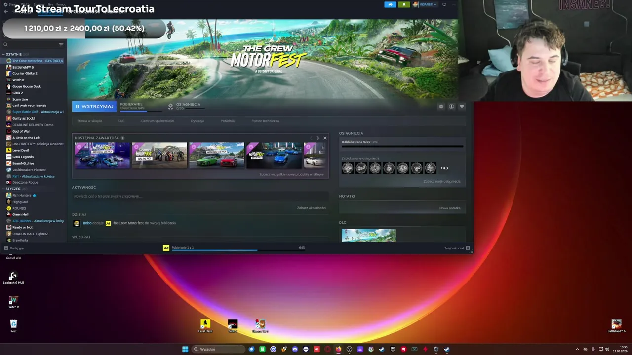
Task: Open Battlefield 6 desktop shortcut
Action: [x=616, y=326]
